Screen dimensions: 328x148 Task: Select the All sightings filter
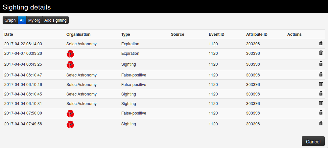tap(22, 20)
